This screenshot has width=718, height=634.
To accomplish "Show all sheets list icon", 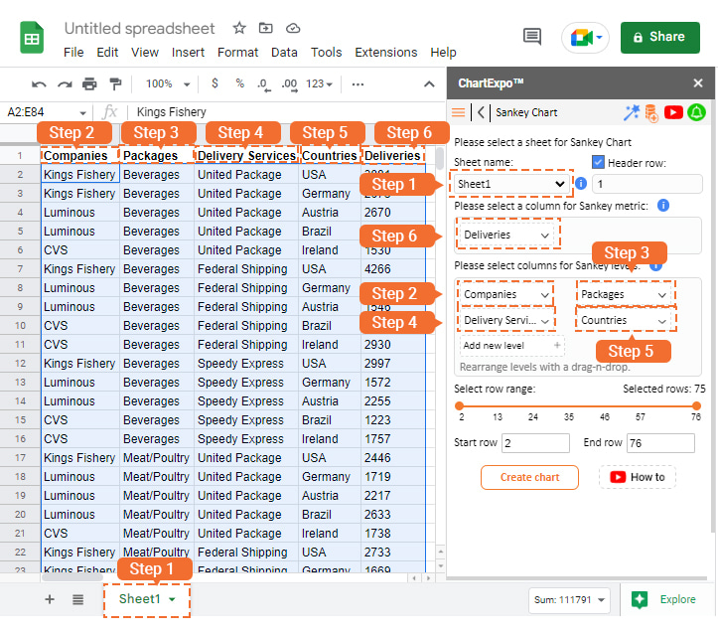I will tap(78, 599).
